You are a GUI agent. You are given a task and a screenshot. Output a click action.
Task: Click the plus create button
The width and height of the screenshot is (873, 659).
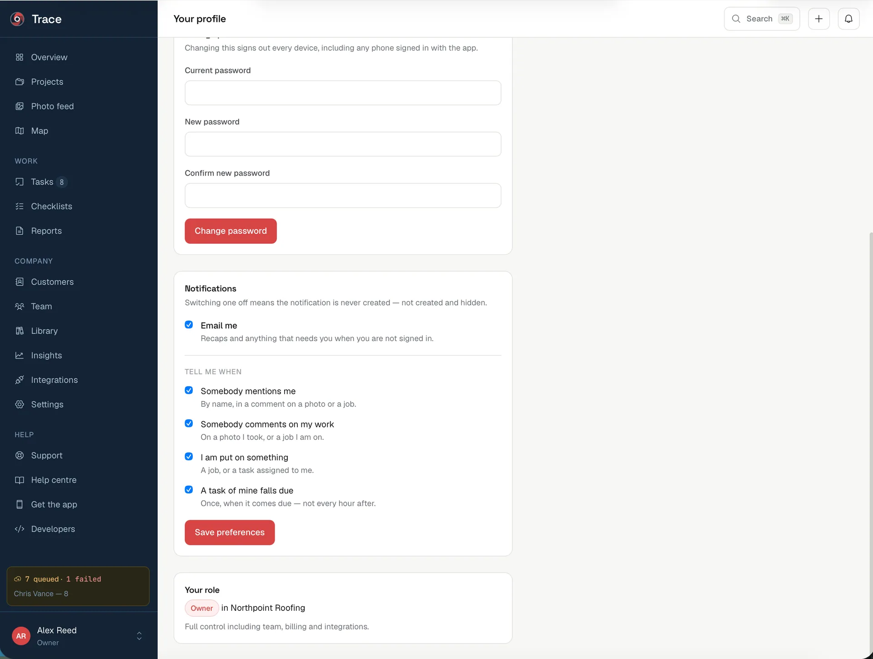click(x=819, y=19)
